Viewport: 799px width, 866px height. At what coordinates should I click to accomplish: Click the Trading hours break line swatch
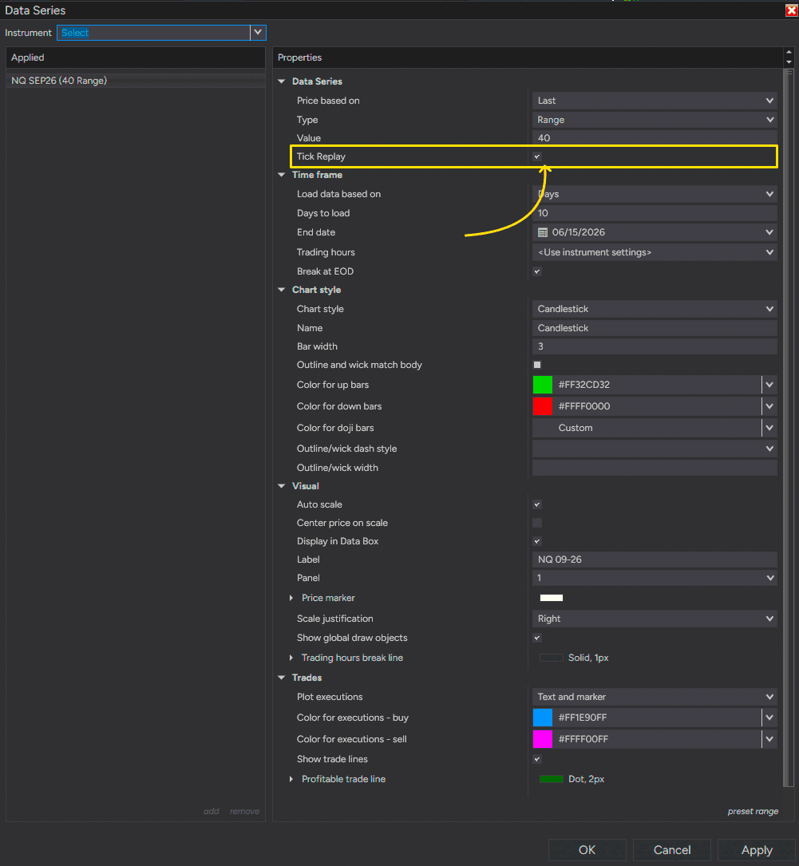551,658
